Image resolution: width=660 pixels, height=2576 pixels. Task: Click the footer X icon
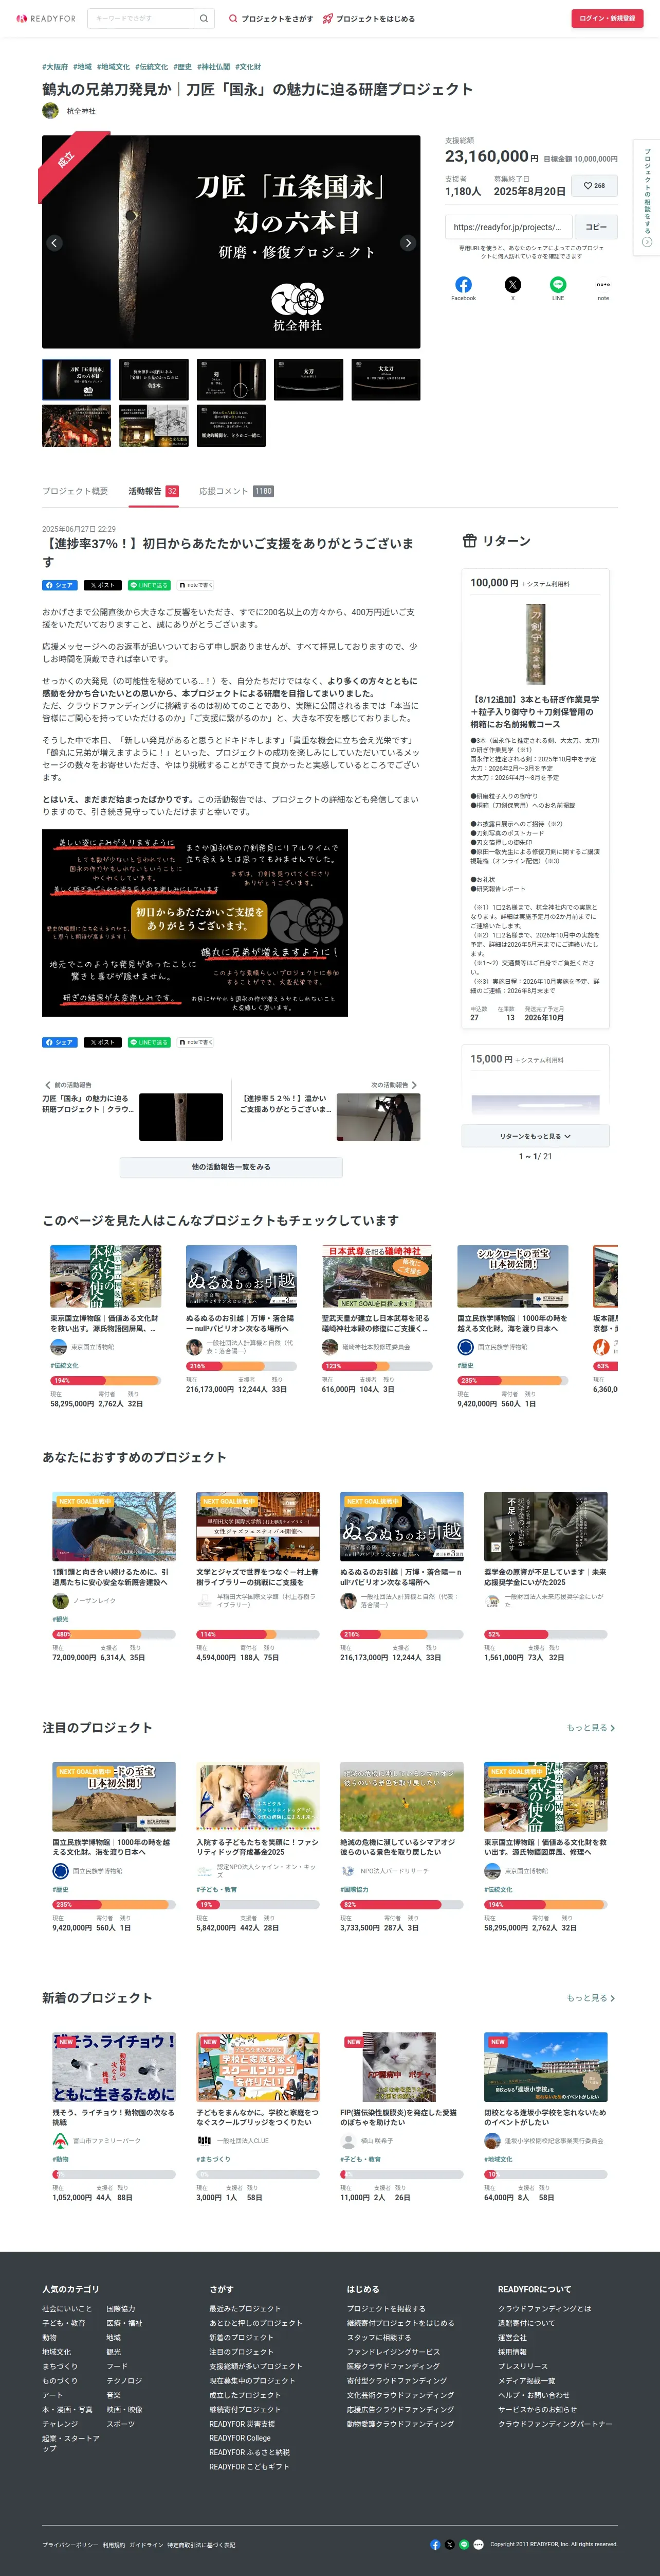[x=449, y=2544]
